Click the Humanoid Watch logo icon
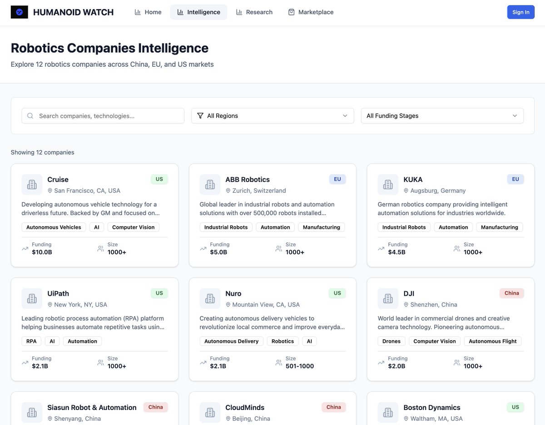The height and width of the screenshot is (425, 545). coord(19,12)
